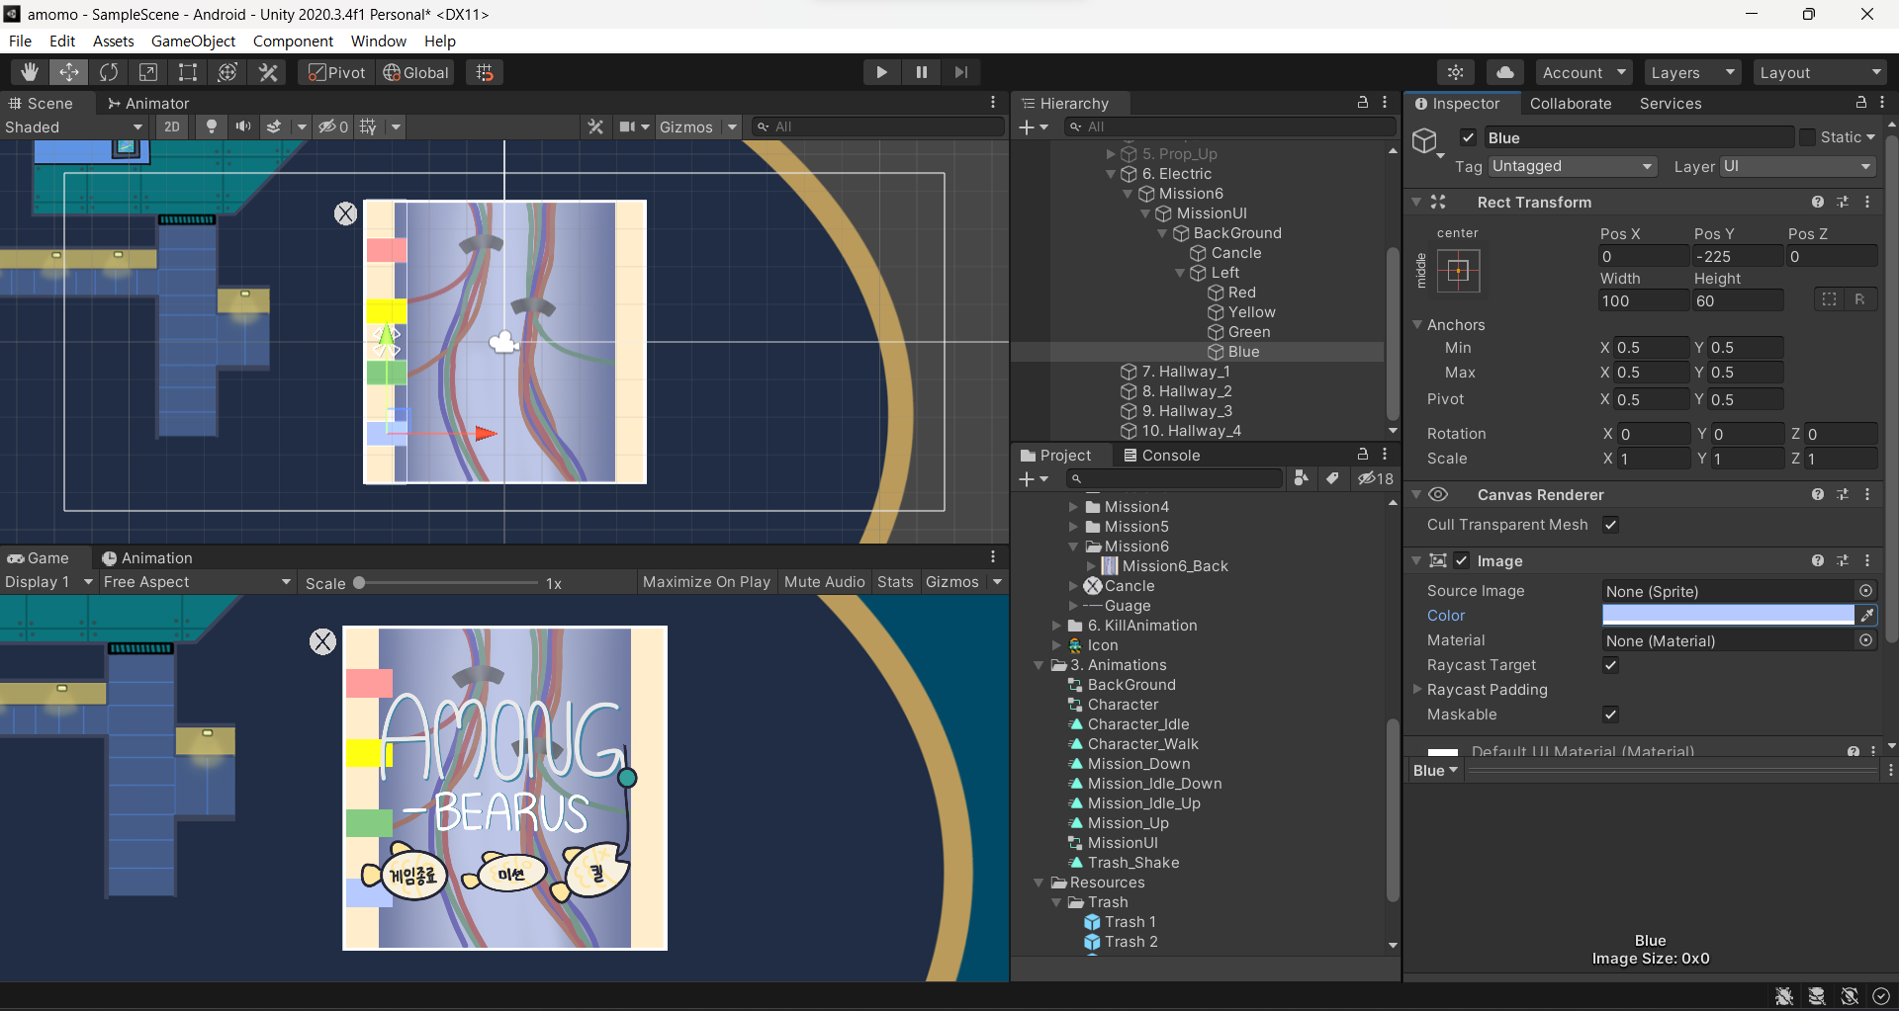
Task: Click the Stats button
Action: point(895,582)
